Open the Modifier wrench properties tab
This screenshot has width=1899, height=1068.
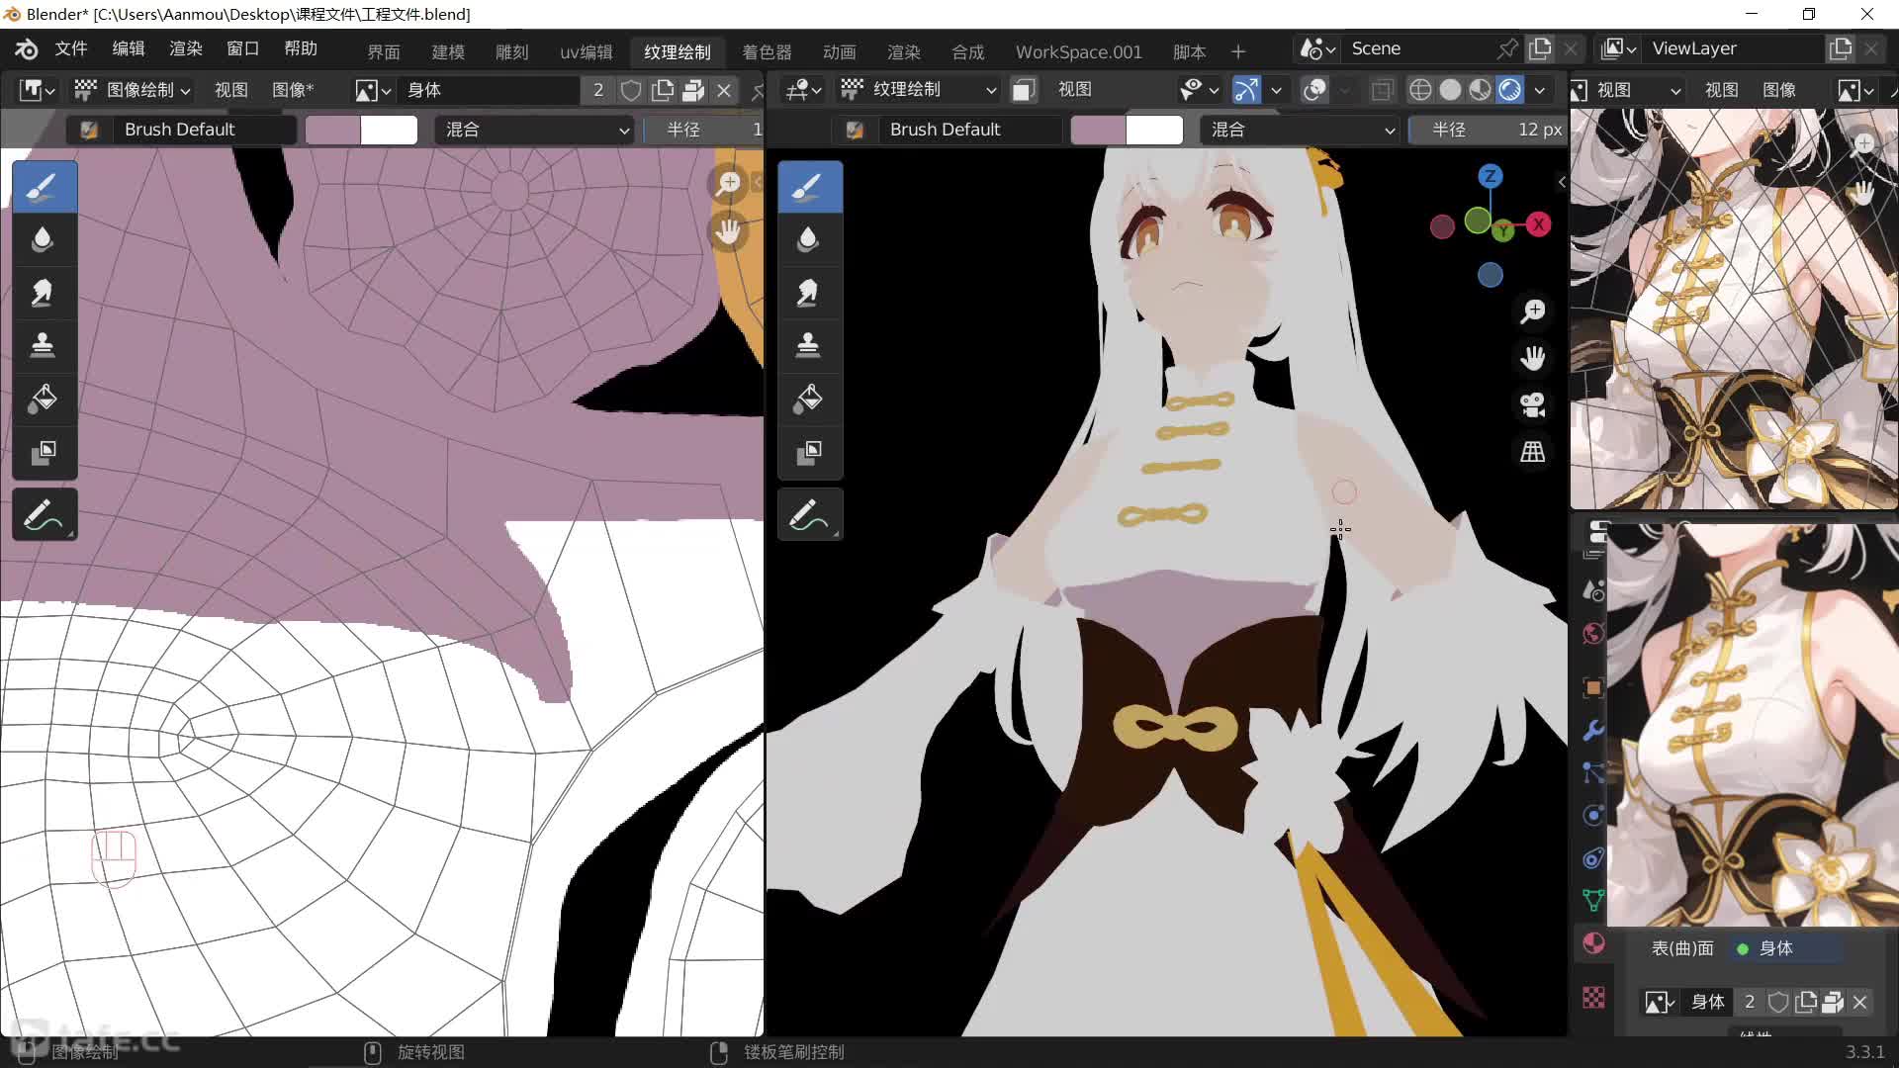1593,731
